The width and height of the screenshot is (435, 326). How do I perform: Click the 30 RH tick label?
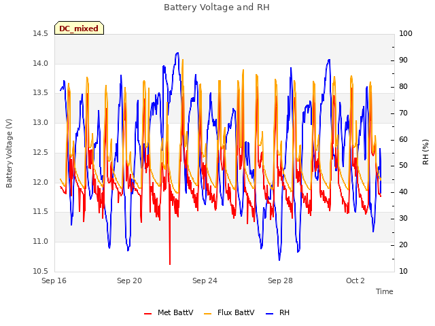403,219
